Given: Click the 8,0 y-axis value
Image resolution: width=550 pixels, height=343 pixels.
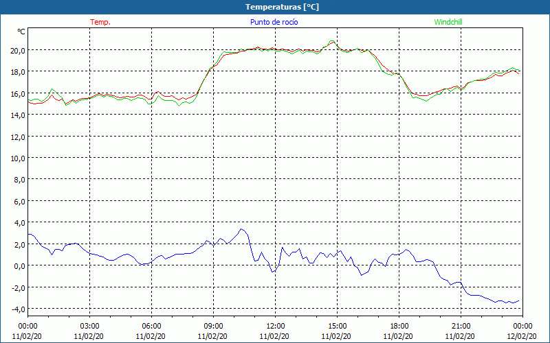Looking at the screenshot, I should (20, 180).
